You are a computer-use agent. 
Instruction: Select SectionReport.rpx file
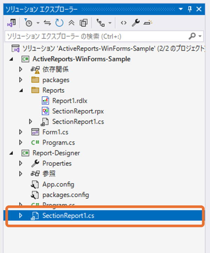pyautogui.click(x=78, y=111)
